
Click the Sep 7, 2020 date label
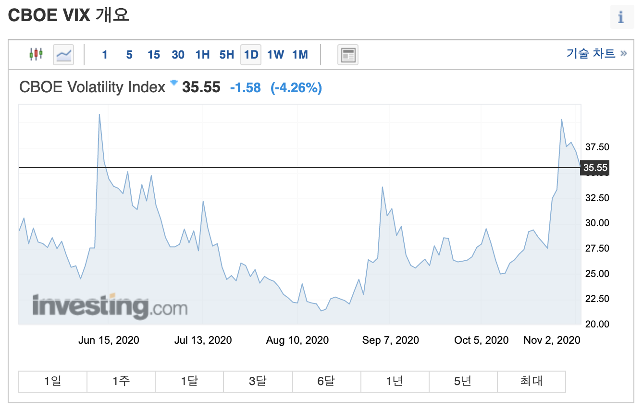pyautogui.click(x=391, y=340)
